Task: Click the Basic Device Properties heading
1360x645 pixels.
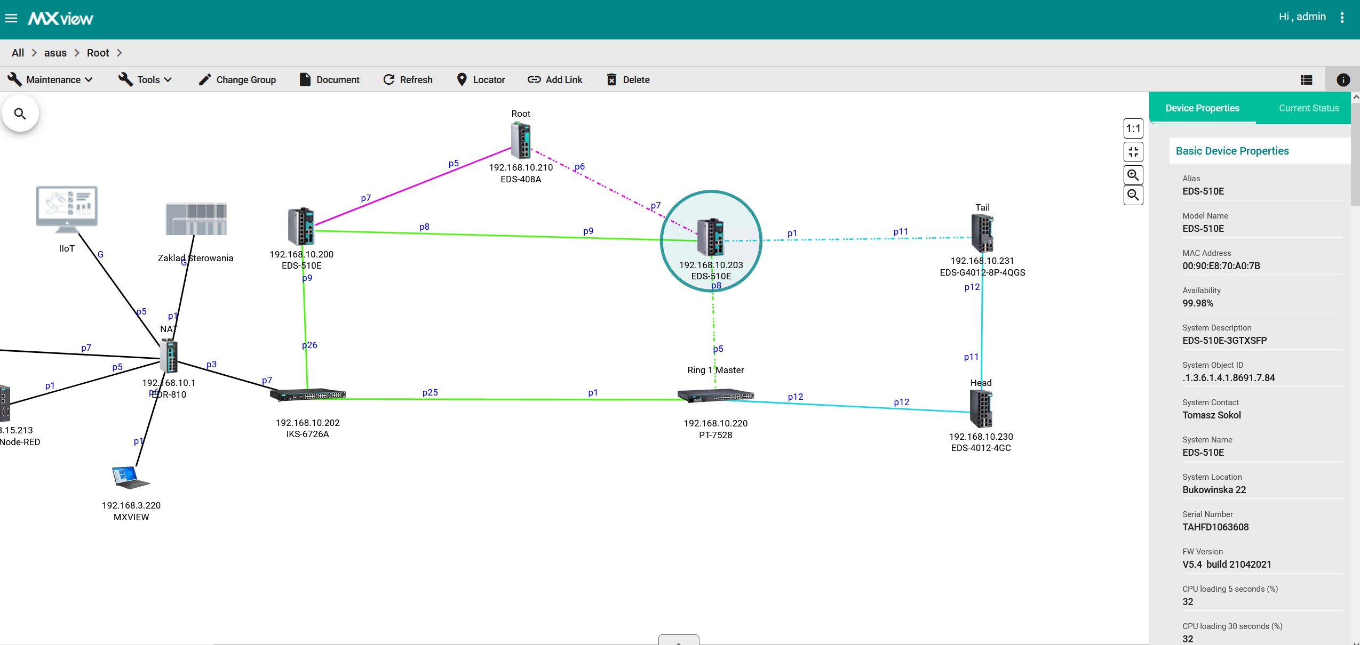Action: pos(1232,151)
